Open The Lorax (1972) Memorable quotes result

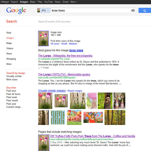[64, 74]
